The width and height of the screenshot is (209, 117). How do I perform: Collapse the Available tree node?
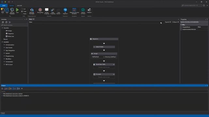[x=2, y=42]
